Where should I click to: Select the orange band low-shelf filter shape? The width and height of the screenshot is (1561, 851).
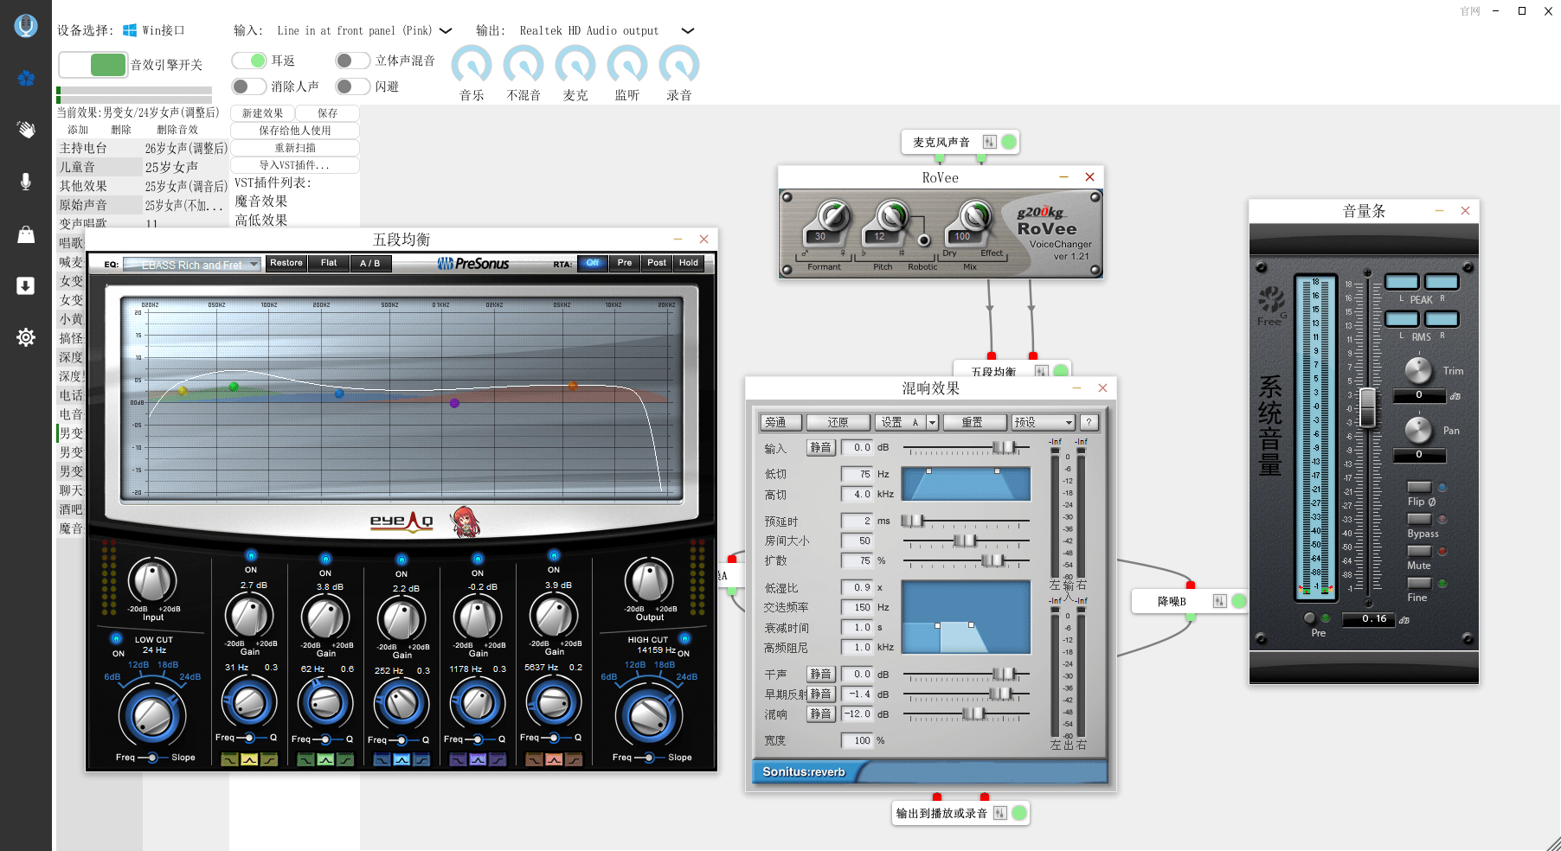click(534, 759)
